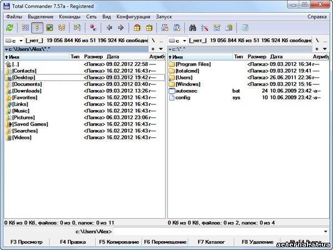The width and height of the screenshot is (333, 250).
Task: Sort left panel by Дата column header
Action: coord(127,57)
